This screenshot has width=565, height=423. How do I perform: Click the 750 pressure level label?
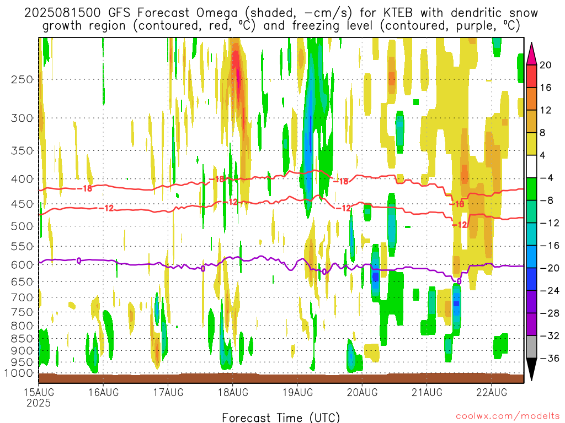[22, 312]
